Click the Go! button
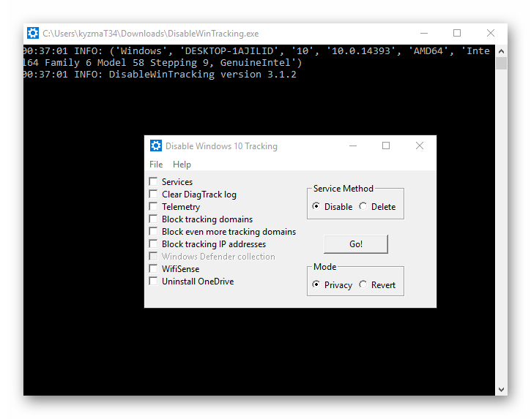The width and height of the screenshot is (531, 419). click(x=356, y=244)
